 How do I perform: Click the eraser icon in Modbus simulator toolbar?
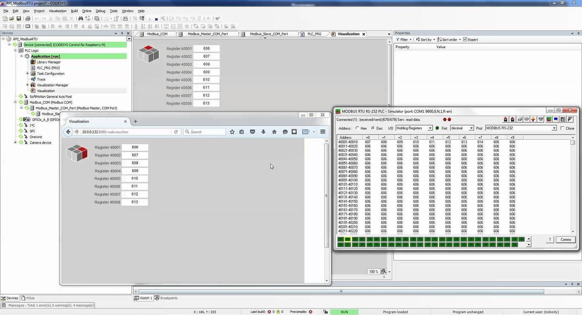[x=520, y=119]
